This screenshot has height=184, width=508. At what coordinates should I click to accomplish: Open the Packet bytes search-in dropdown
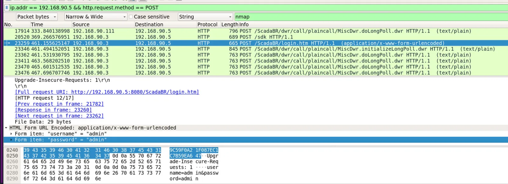click(x=37, y=17)
